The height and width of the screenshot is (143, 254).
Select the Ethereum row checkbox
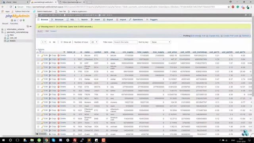[x=38, y=59]
